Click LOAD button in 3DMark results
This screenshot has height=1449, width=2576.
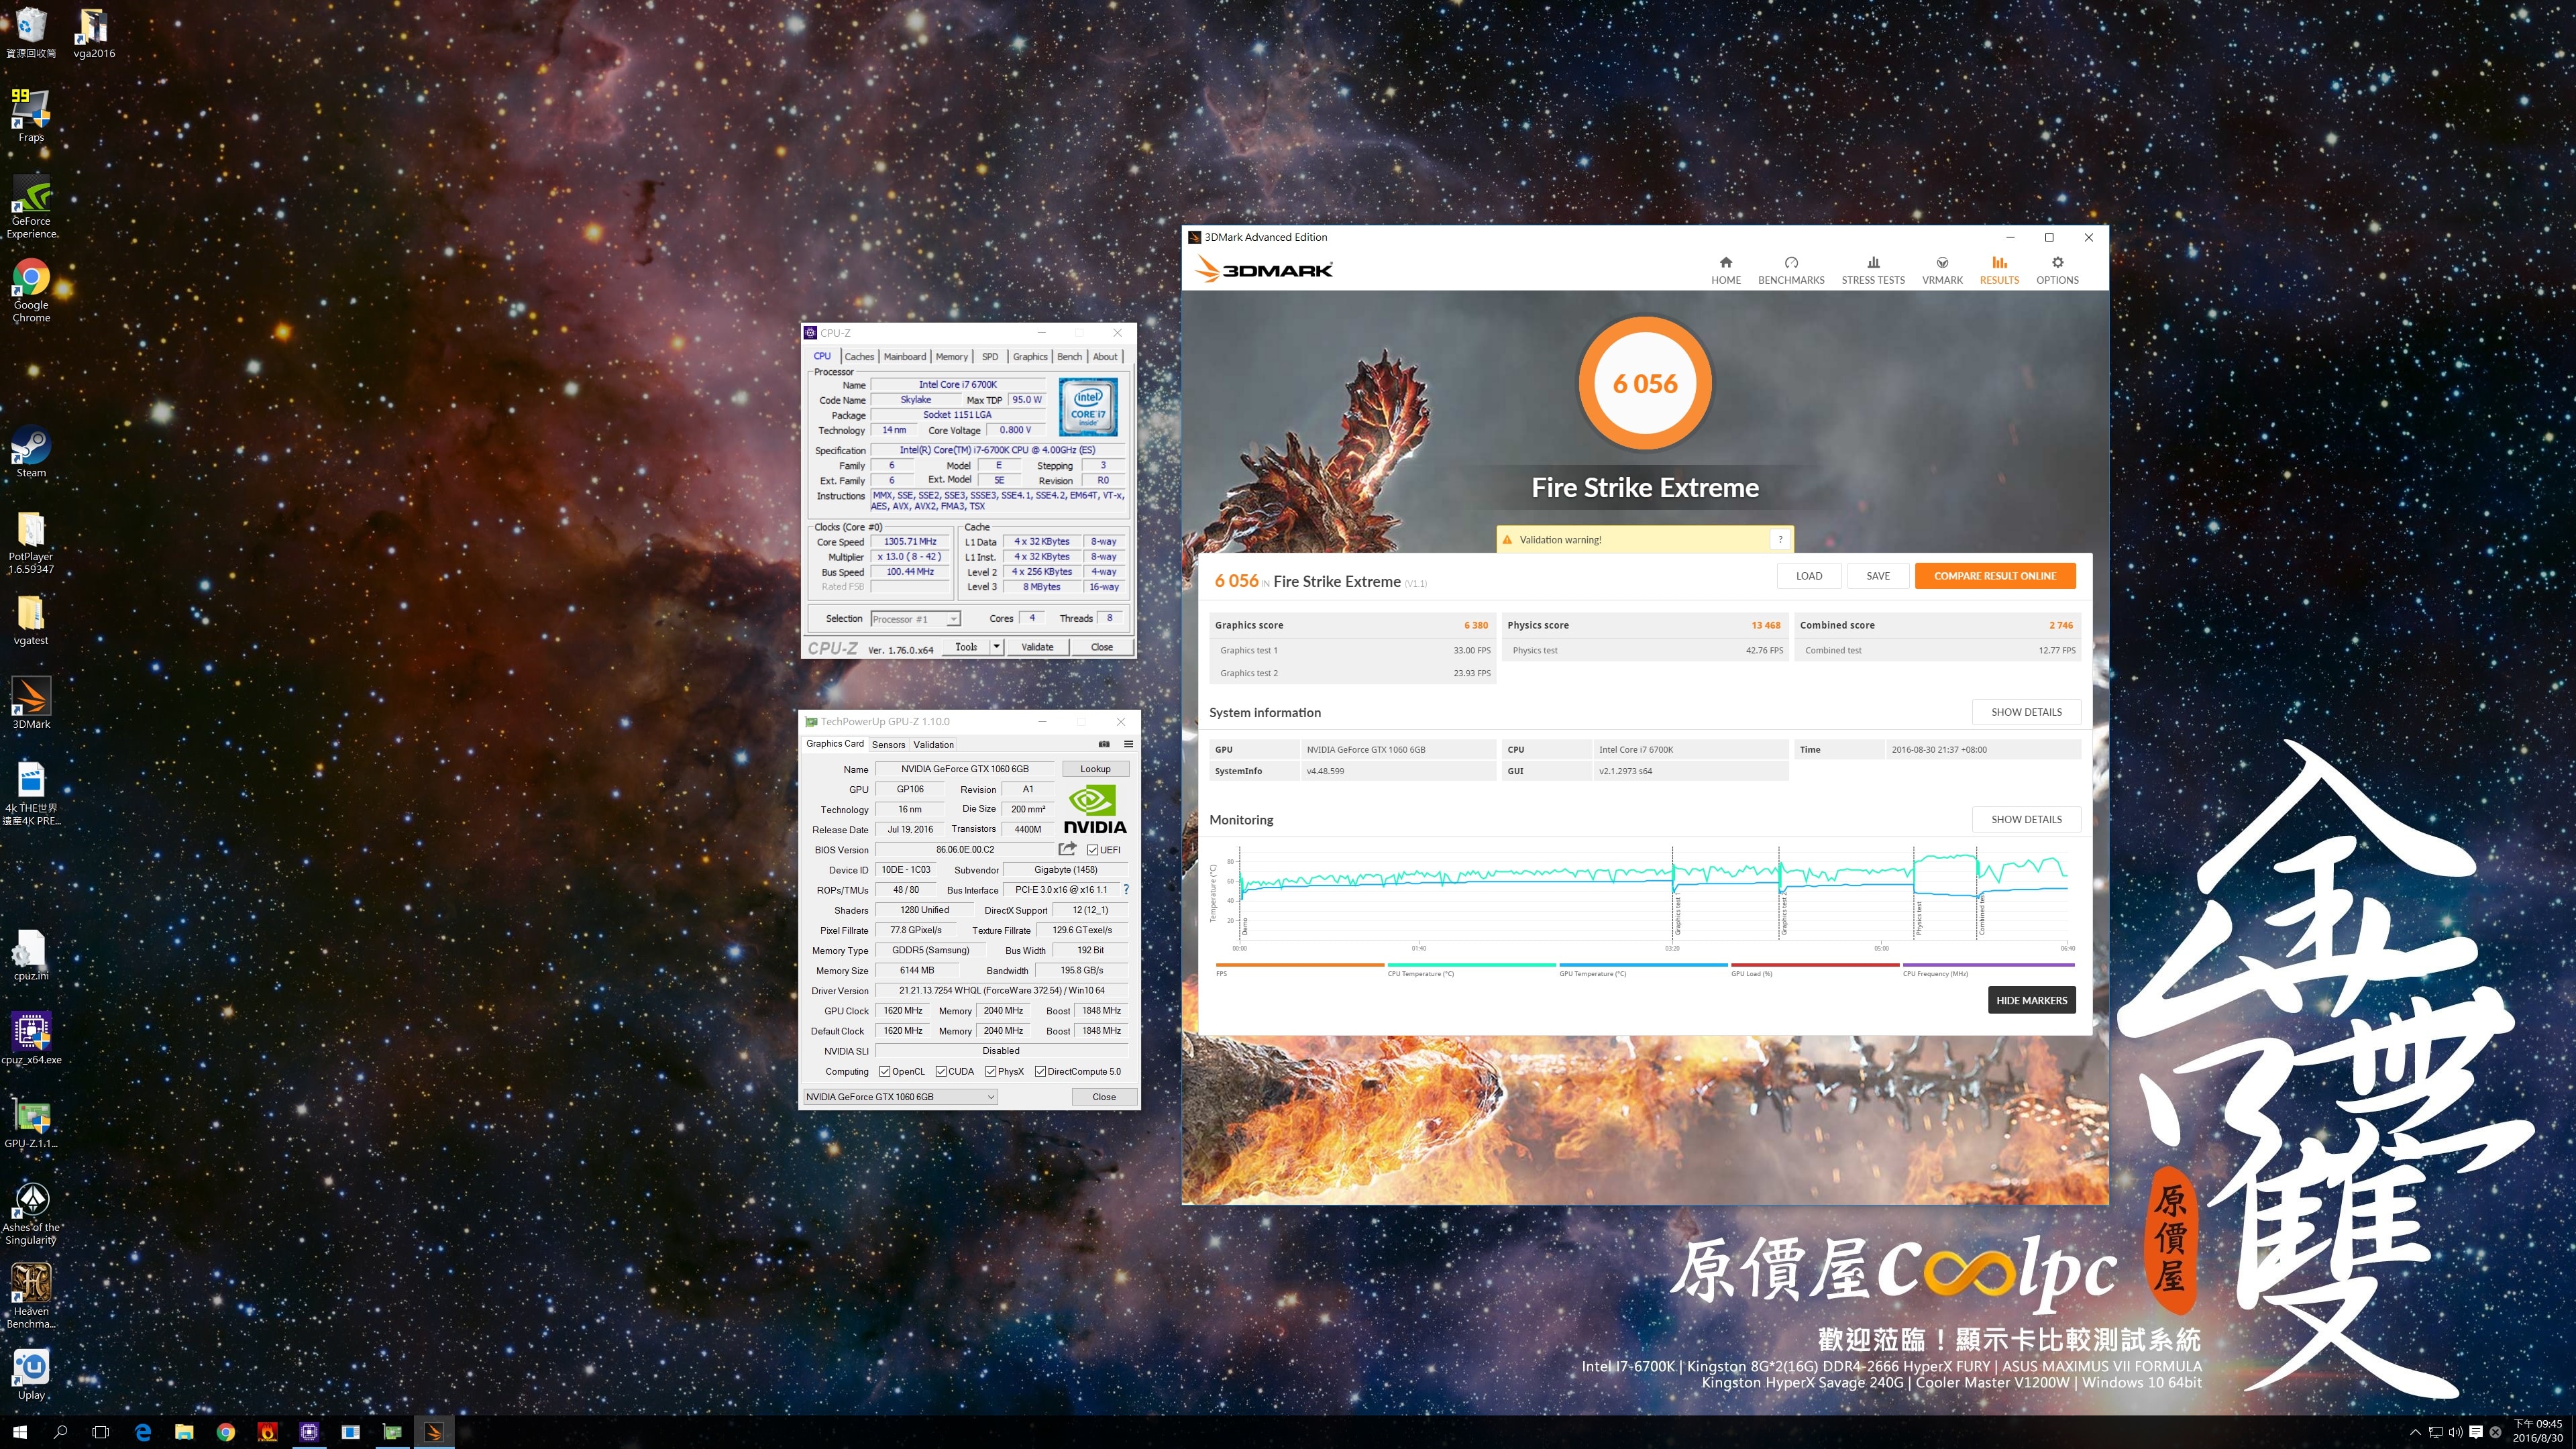point(1809,576)
